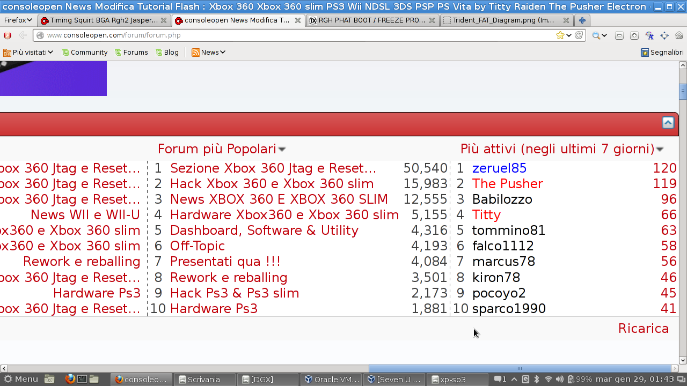Open zeruel85 user profile link
Screen dimensions: 687x386
pos(499,168)
